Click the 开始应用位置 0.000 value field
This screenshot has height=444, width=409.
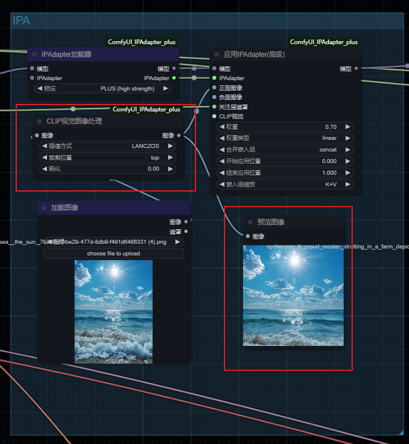click(x=285, y=161)
